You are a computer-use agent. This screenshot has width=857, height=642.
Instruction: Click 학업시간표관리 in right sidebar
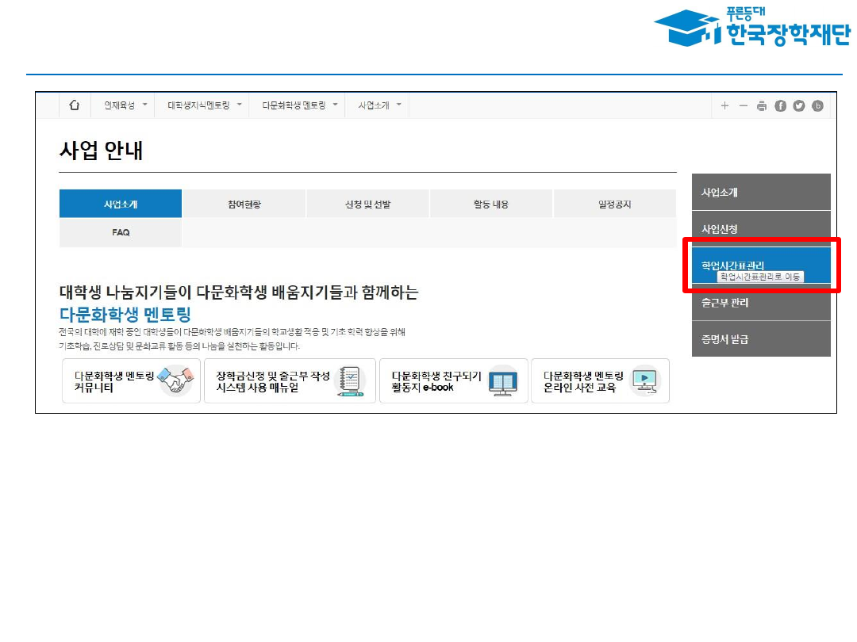732,265
